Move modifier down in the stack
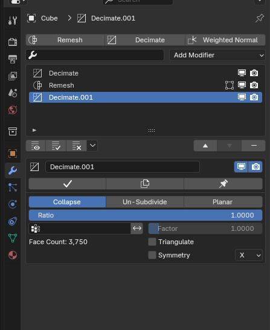 [x=229, y=146]
